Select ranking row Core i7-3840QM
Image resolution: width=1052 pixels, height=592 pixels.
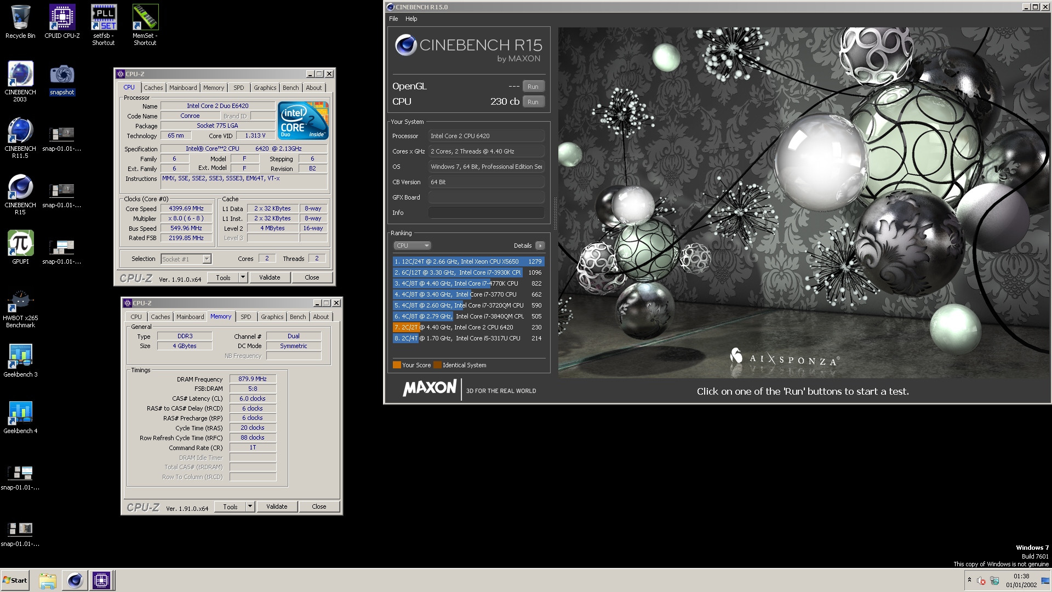[468, 316]
